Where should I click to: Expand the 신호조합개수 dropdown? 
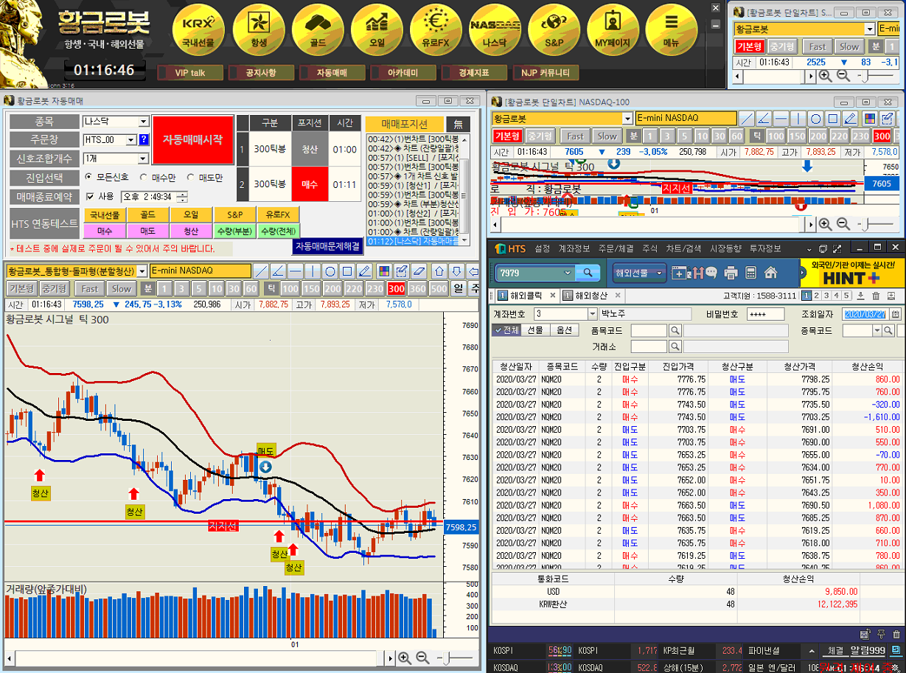143,158
